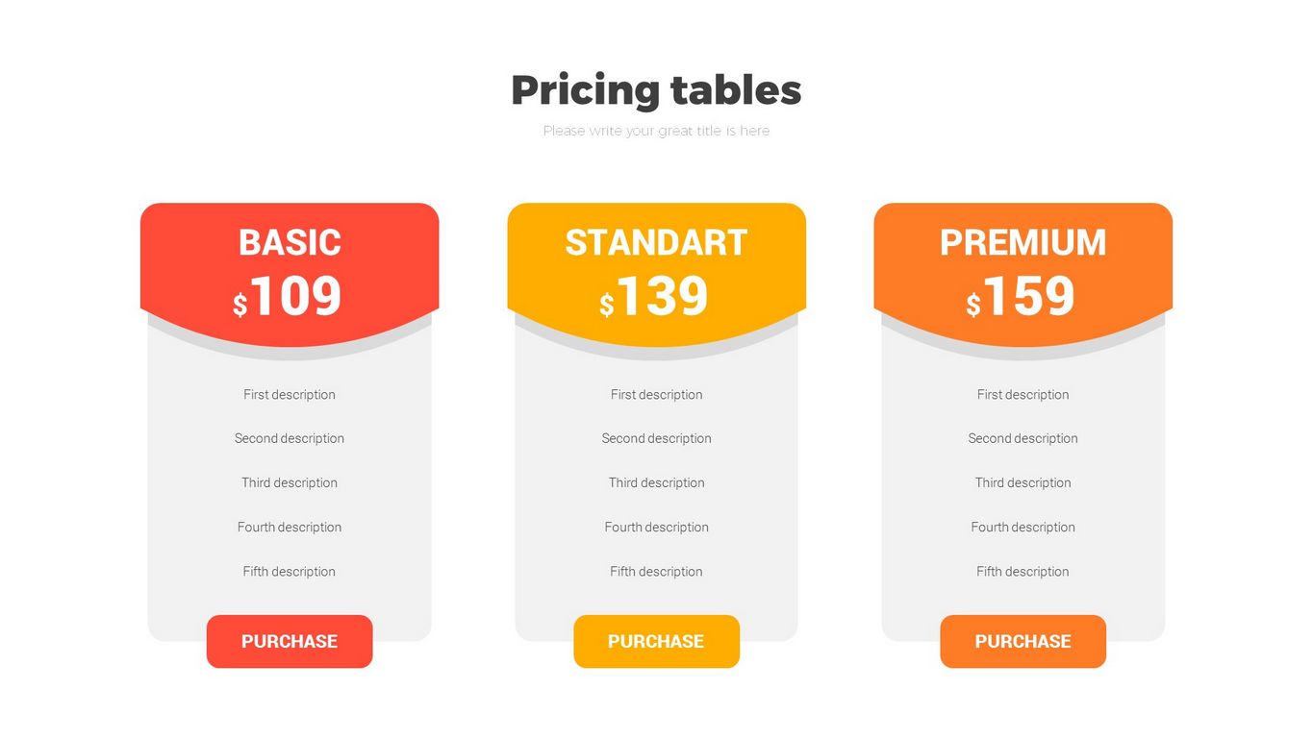Select the BASIC plan header

pos(290,242)
